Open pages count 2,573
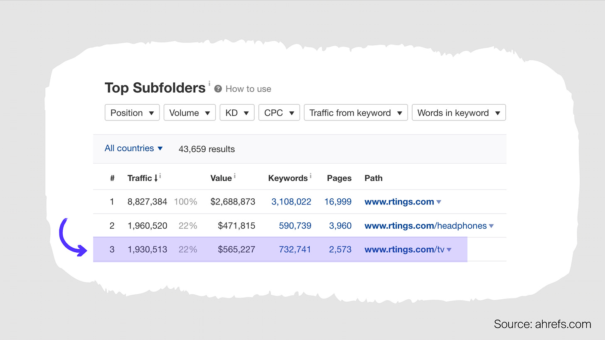The width and height of the screenshot is (605, 340). click(x=340, y=249)
